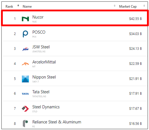Select the NUE ticker text
The height and width of the screenshot is (130, 149).
34,22
